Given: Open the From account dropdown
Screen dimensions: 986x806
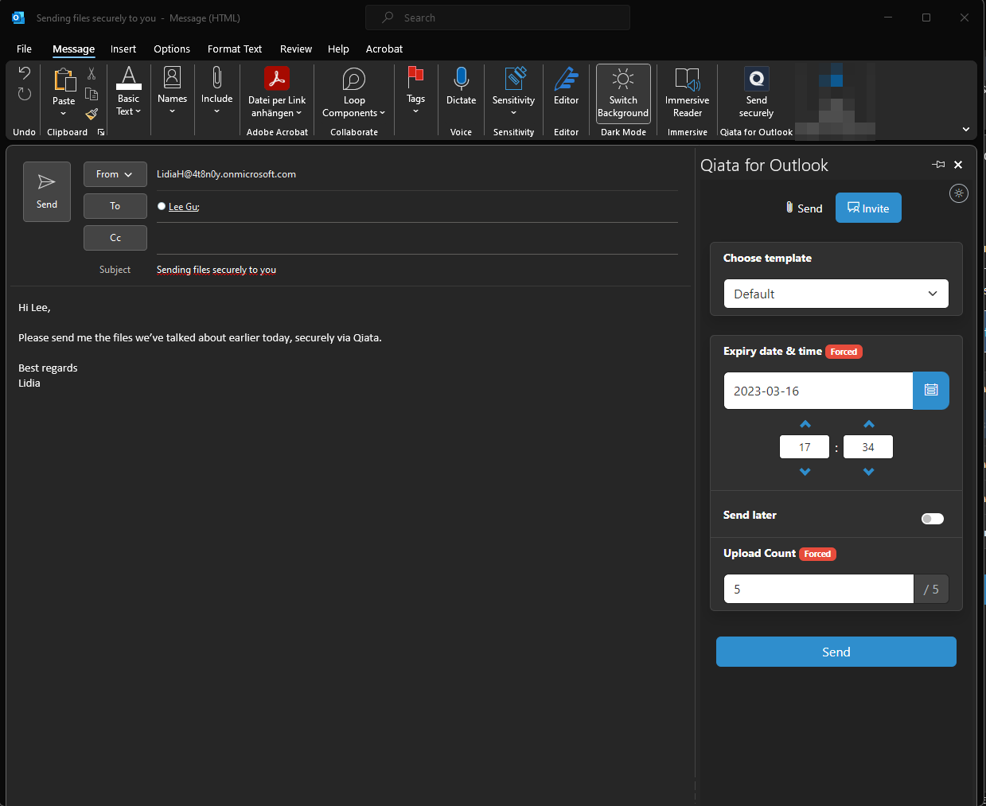Looking at the screenshot, I should pos(115,174).
